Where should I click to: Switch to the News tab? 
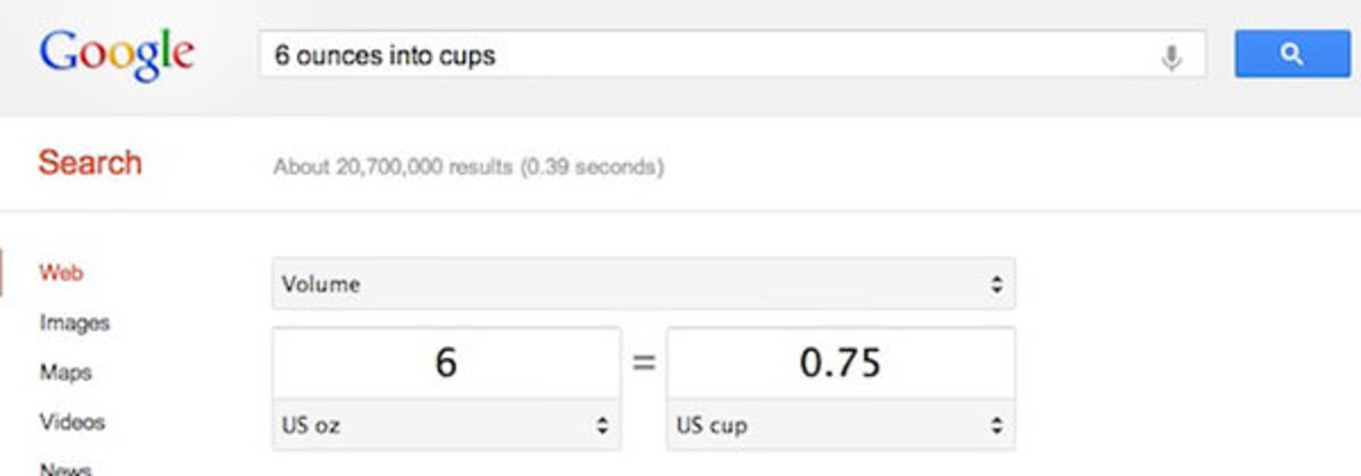(x=65, y=467)
